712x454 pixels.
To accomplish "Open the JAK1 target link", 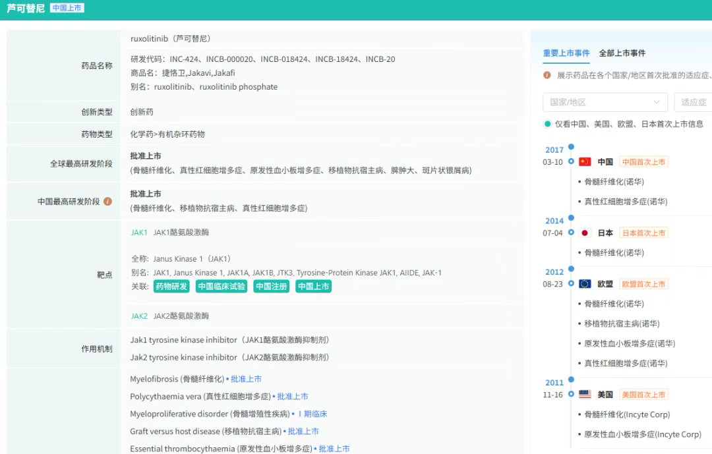I will [139, 233].
